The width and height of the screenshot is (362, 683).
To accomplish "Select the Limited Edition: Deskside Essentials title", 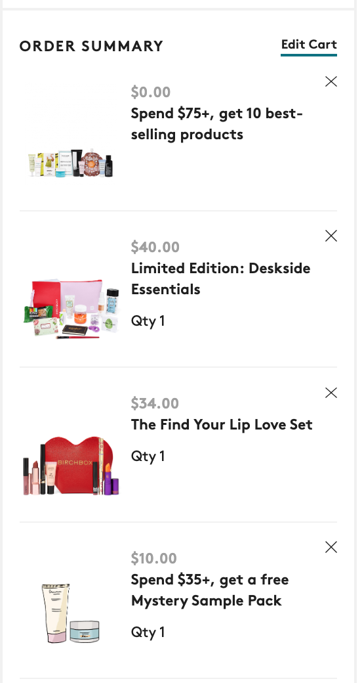I will click(220, 278).
